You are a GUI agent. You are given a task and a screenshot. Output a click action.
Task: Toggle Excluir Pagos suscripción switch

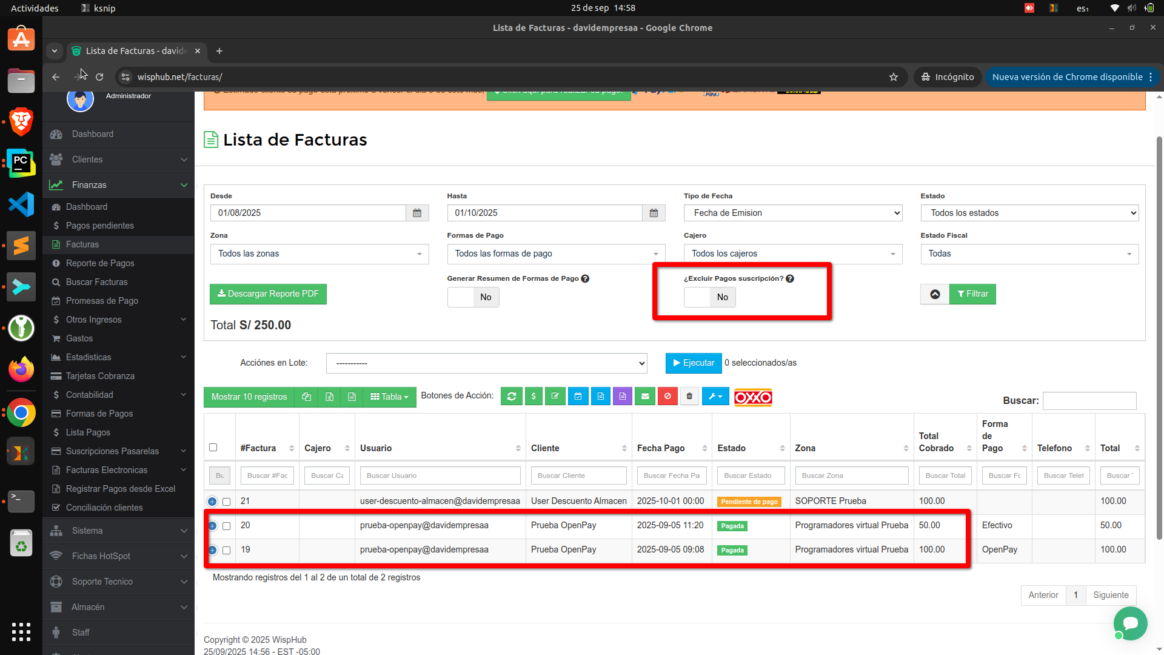(x=709, y=297)
